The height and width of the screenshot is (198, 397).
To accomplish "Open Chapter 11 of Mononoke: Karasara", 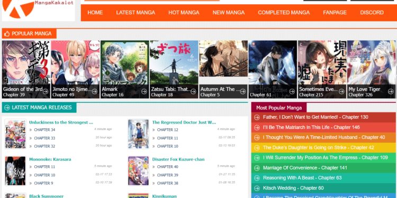I will (x=44, y=167).
